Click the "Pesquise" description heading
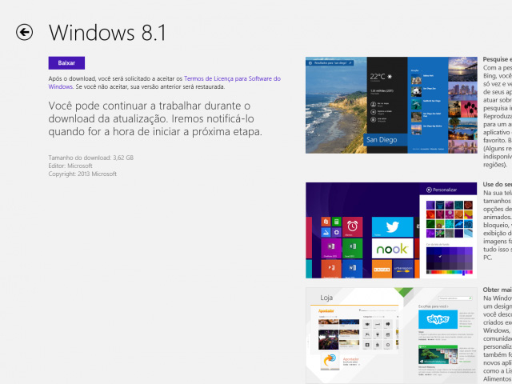Image resolution: width=512 pixels, height=384 pixels. [x=497, y=59]
